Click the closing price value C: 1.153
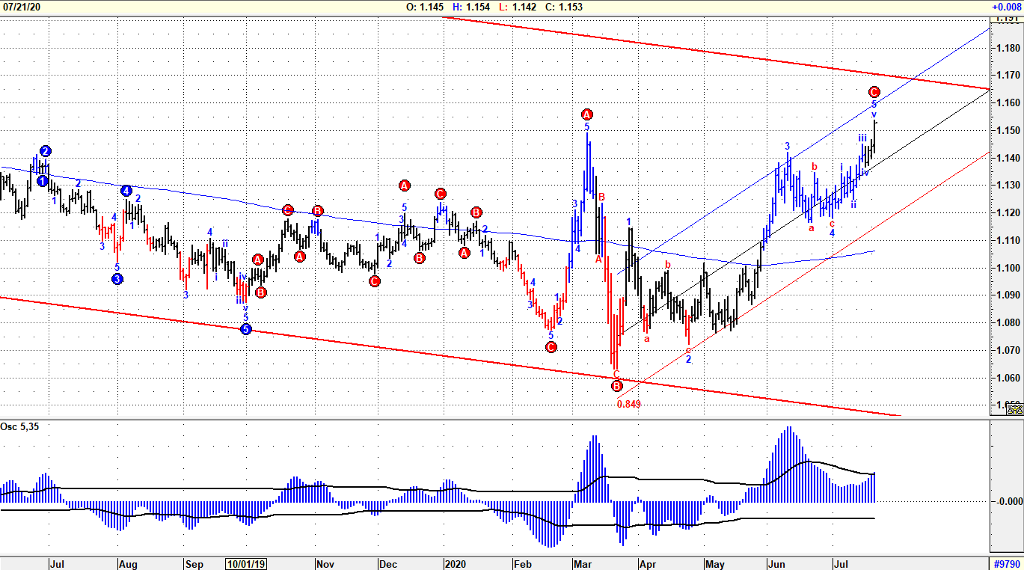Screen dimensions: 1024x570 coord(564,7)
